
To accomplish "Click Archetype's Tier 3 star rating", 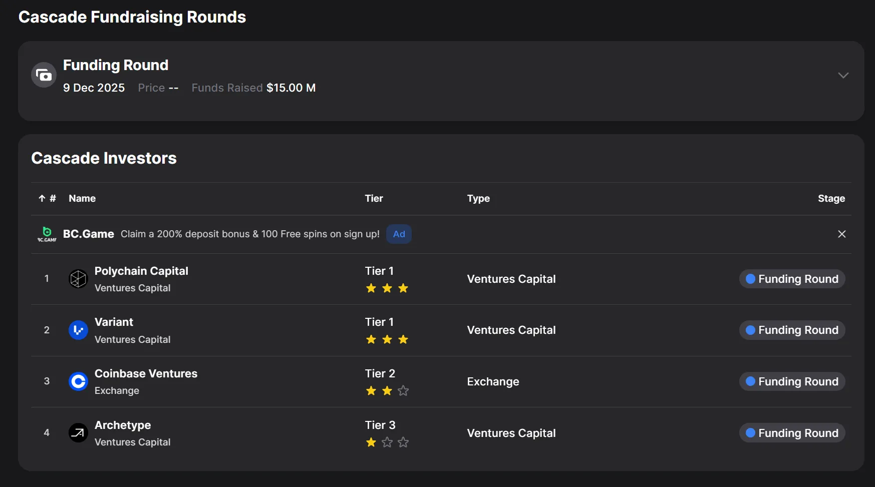I will pos(387,442).
